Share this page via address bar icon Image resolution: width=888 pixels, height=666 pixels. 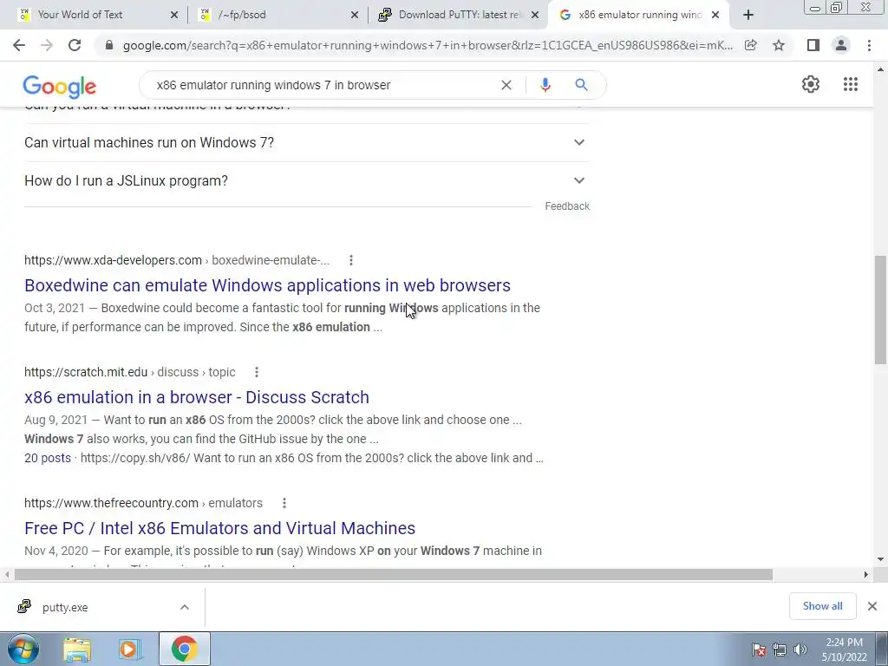coord(751,45)
